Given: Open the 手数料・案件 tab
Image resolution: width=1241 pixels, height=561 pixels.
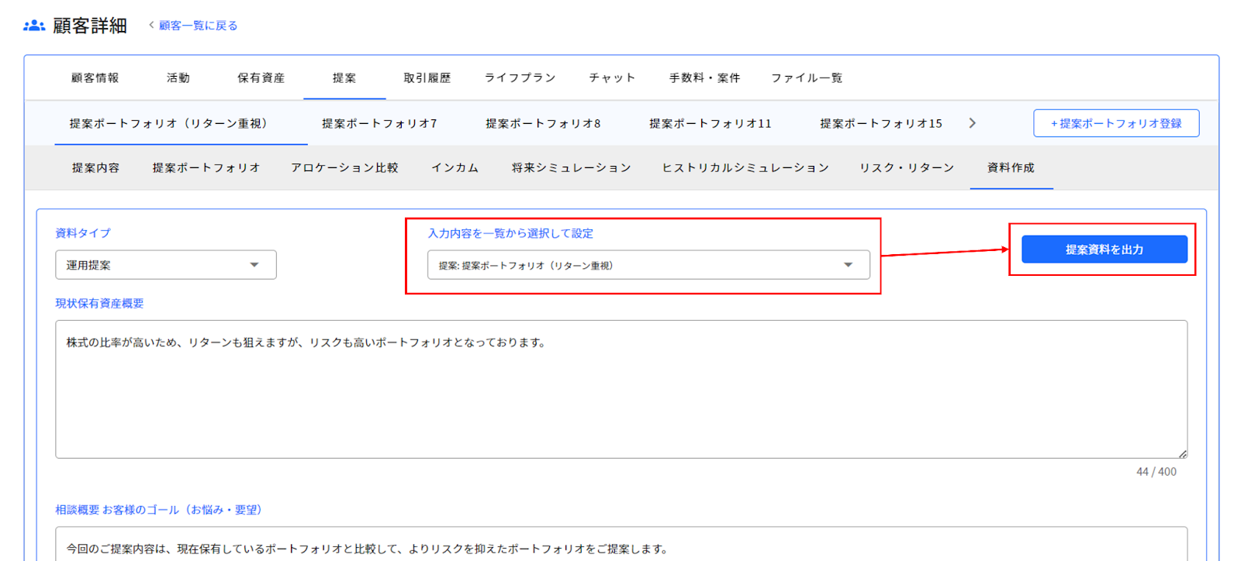Looking at the screenshot, I should coord(705,77).
